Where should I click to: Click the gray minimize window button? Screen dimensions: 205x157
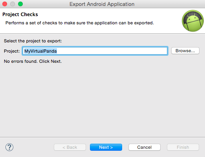(x=13, y=4)
